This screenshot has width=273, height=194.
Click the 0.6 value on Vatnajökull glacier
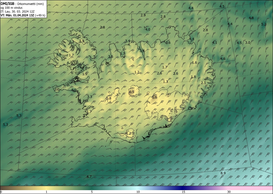(155, 97)
